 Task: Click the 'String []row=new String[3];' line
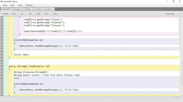(31, 72)
